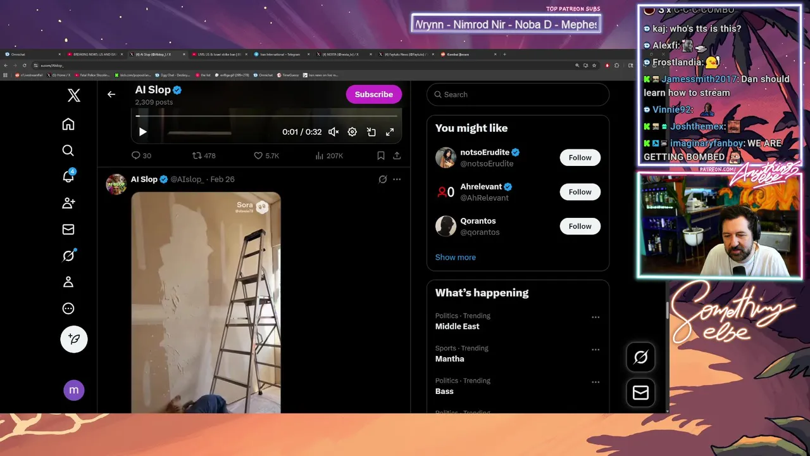The image size is (810, 456).
Task: Reply to post with 30 comments
Action: coord(141,155)
